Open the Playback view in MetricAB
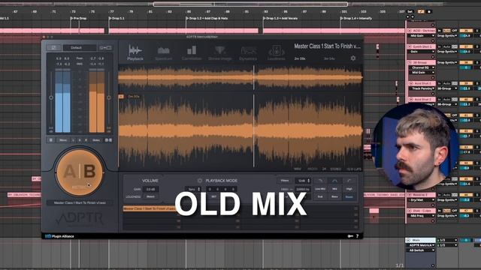This screenshot has height=270, width=481. (135, 52)
